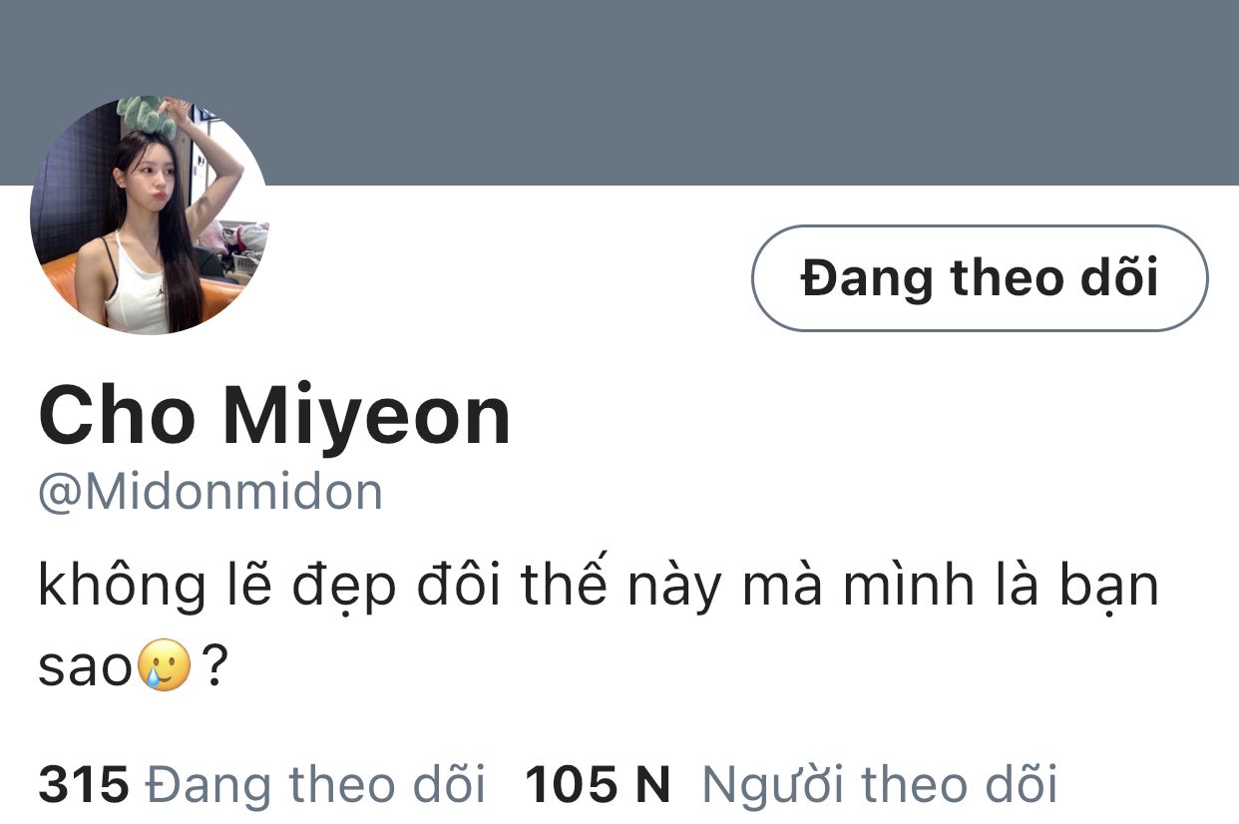Viewport: 1239px width, 824px height.
Task: Click the teary smiling emoji in bio
Action: [x=165, y=664]
